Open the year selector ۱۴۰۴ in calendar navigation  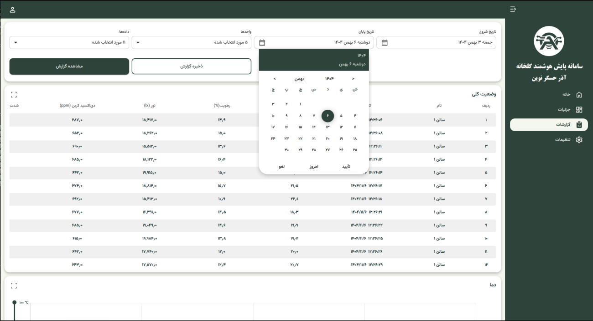[329, 79]
